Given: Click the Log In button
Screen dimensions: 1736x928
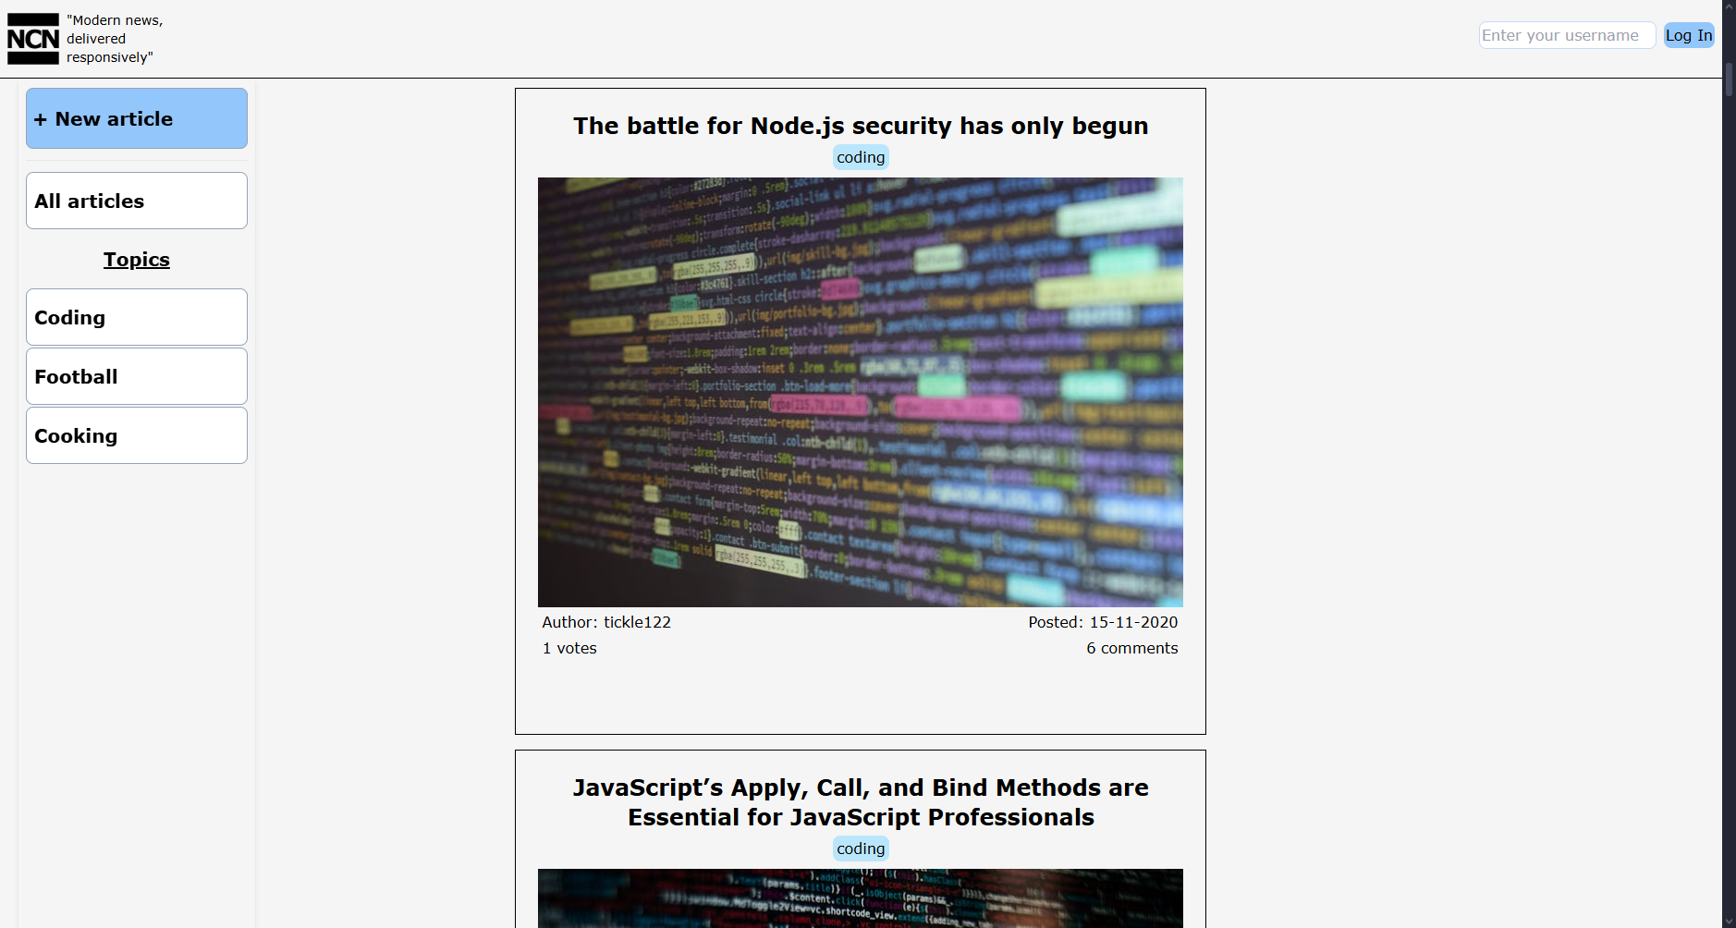Looking at the screenshot, I should [1689, 35].
